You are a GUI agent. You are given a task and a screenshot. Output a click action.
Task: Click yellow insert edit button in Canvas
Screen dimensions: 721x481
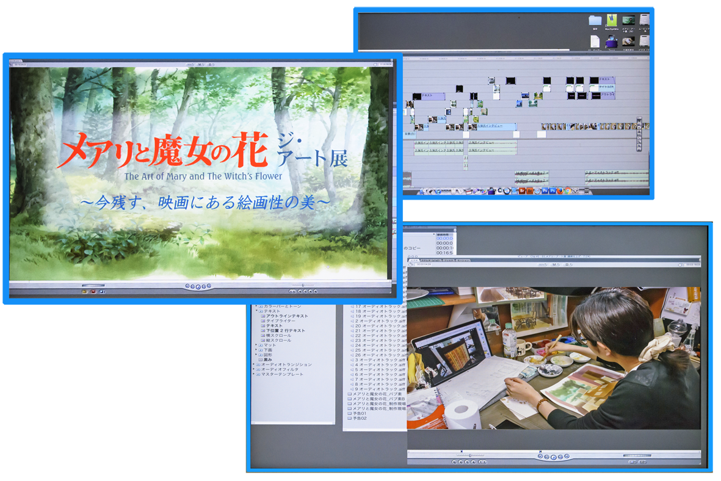(x=84, y=292)
